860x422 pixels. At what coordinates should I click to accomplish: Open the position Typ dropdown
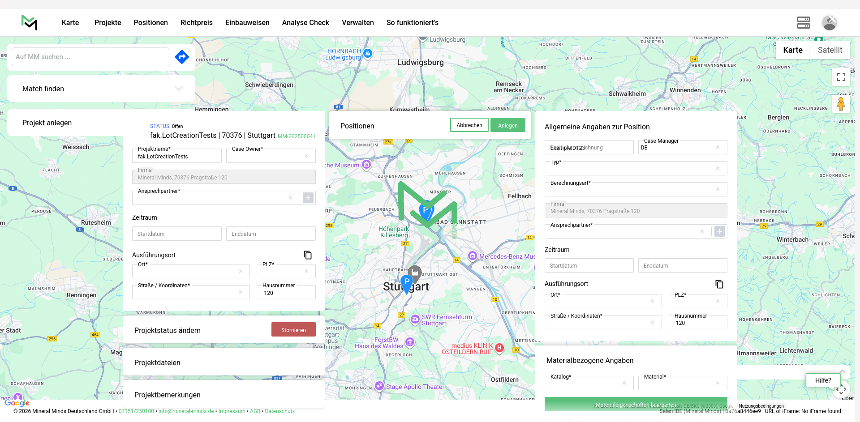tap(632, 169)
